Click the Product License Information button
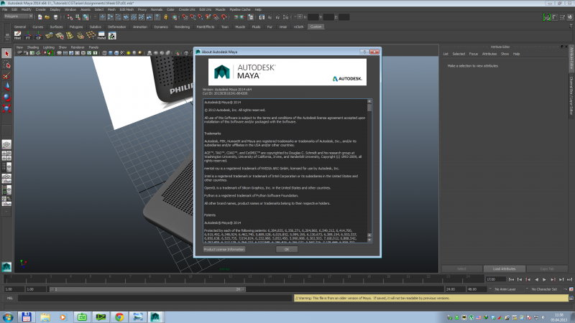This screenshot has width=575, height=323. click(x=224, y=249)
